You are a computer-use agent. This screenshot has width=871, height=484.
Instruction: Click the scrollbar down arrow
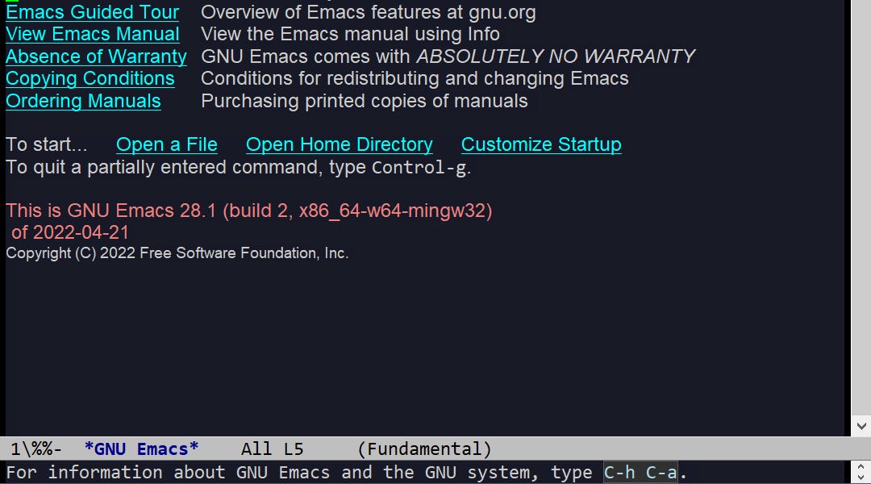pyautogui.click(x=862, y=426)
